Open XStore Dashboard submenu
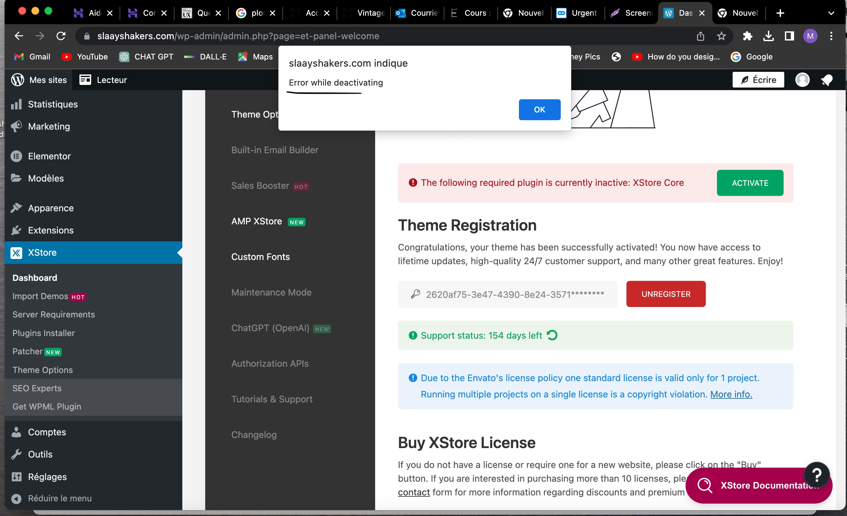Image resolution: width=847 pixels, height=516 pixels. (35, 278)
